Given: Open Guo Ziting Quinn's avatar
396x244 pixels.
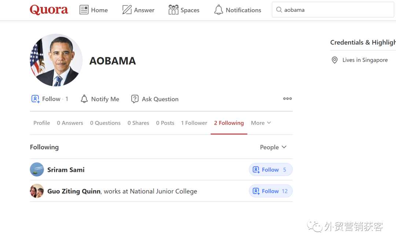Looking at the screenshot, I should coord(37,191).
